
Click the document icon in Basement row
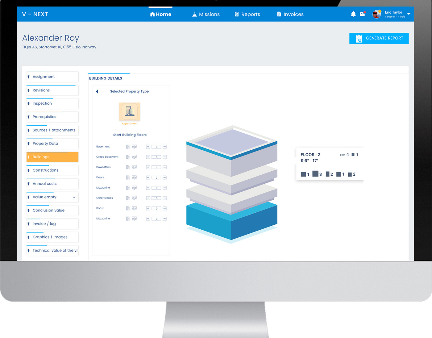pos(128,147)
